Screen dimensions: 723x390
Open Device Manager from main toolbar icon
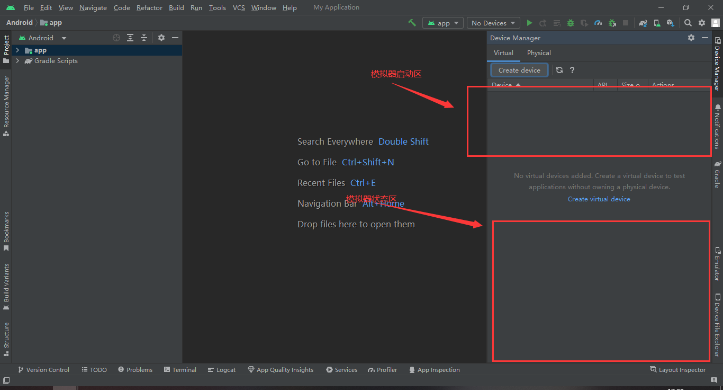click(x=657, y=23)
